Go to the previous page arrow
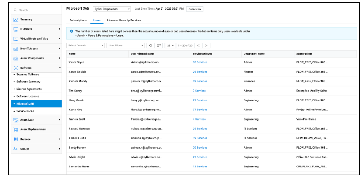 tap(198, 46)
